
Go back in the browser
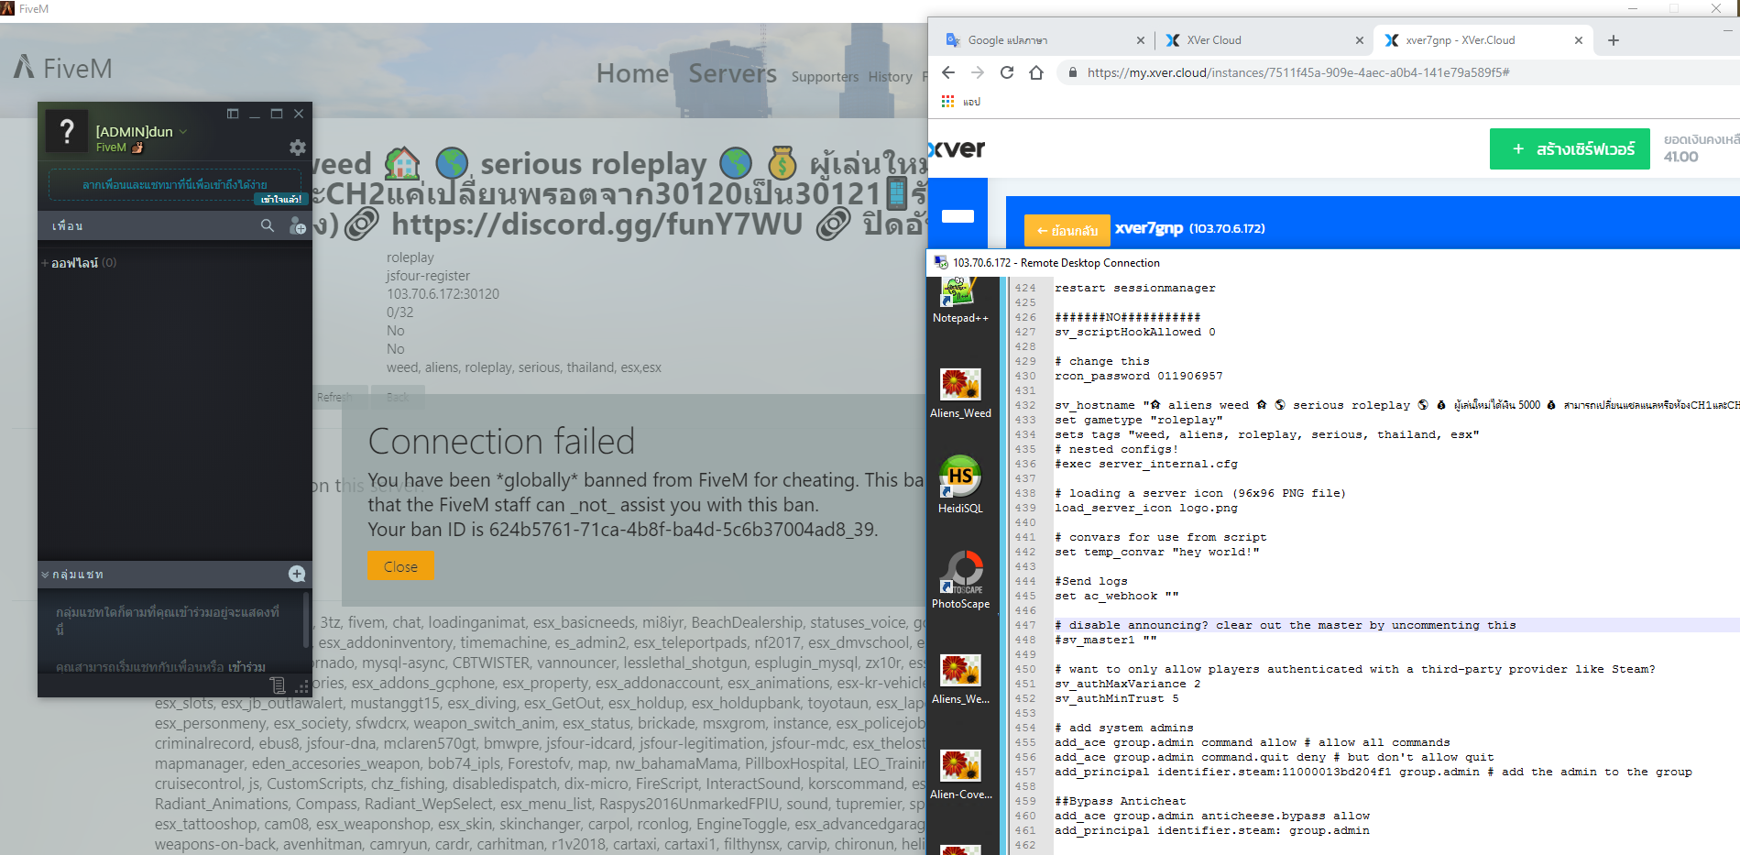tap(948, 72)
